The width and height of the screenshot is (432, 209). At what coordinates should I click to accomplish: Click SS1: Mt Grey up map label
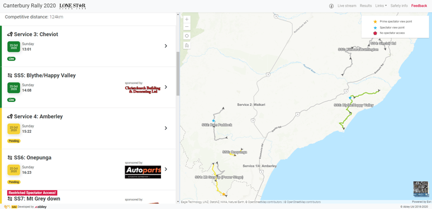pyautogui.click(x=219, y=177)
